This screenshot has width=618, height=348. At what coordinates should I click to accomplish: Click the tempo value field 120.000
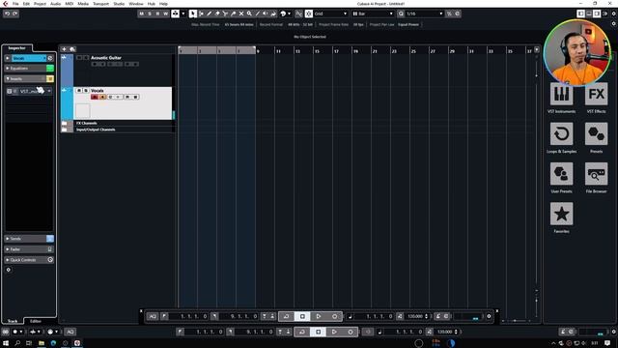click(414, 316)
